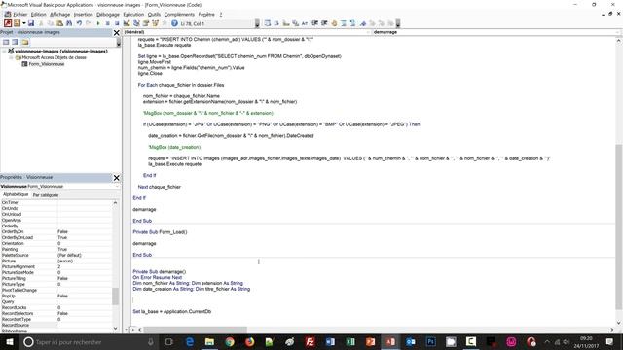This screenshot has width=623, height=350.
Task: Click the Uncomment Block icon
Action: pyautogui.click(x=352, y=23)
